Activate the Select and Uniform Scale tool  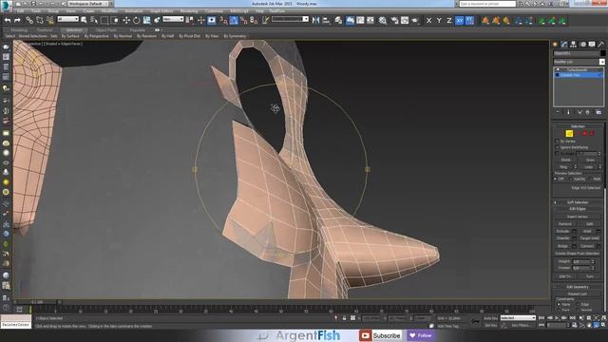[x=146, y=20]
